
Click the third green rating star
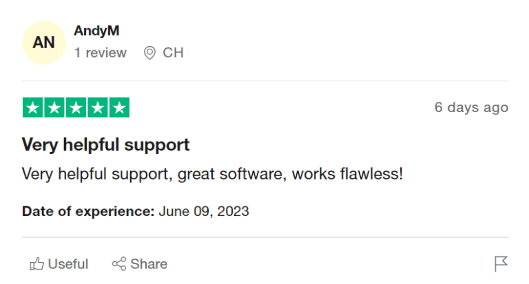point(76,108)
